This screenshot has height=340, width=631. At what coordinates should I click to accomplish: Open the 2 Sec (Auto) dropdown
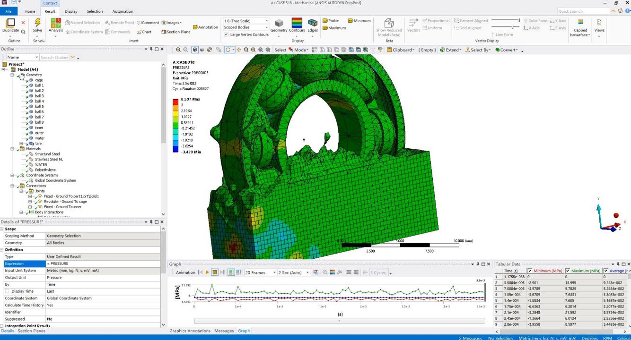tap(293, 272)
